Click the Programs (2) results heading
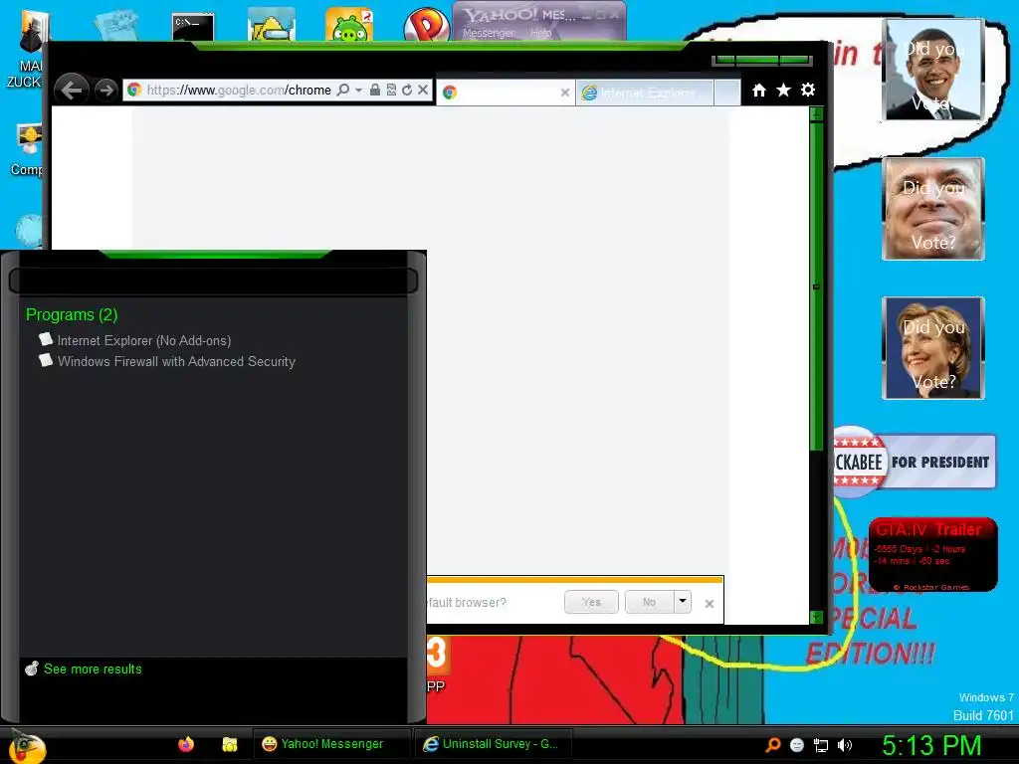This screenshot has width=1019, height=764. tap(72, 314)
